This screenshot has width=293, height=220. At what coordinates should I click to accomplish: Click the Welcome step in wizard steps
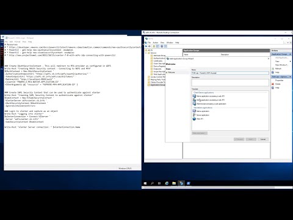coord(172,73)
